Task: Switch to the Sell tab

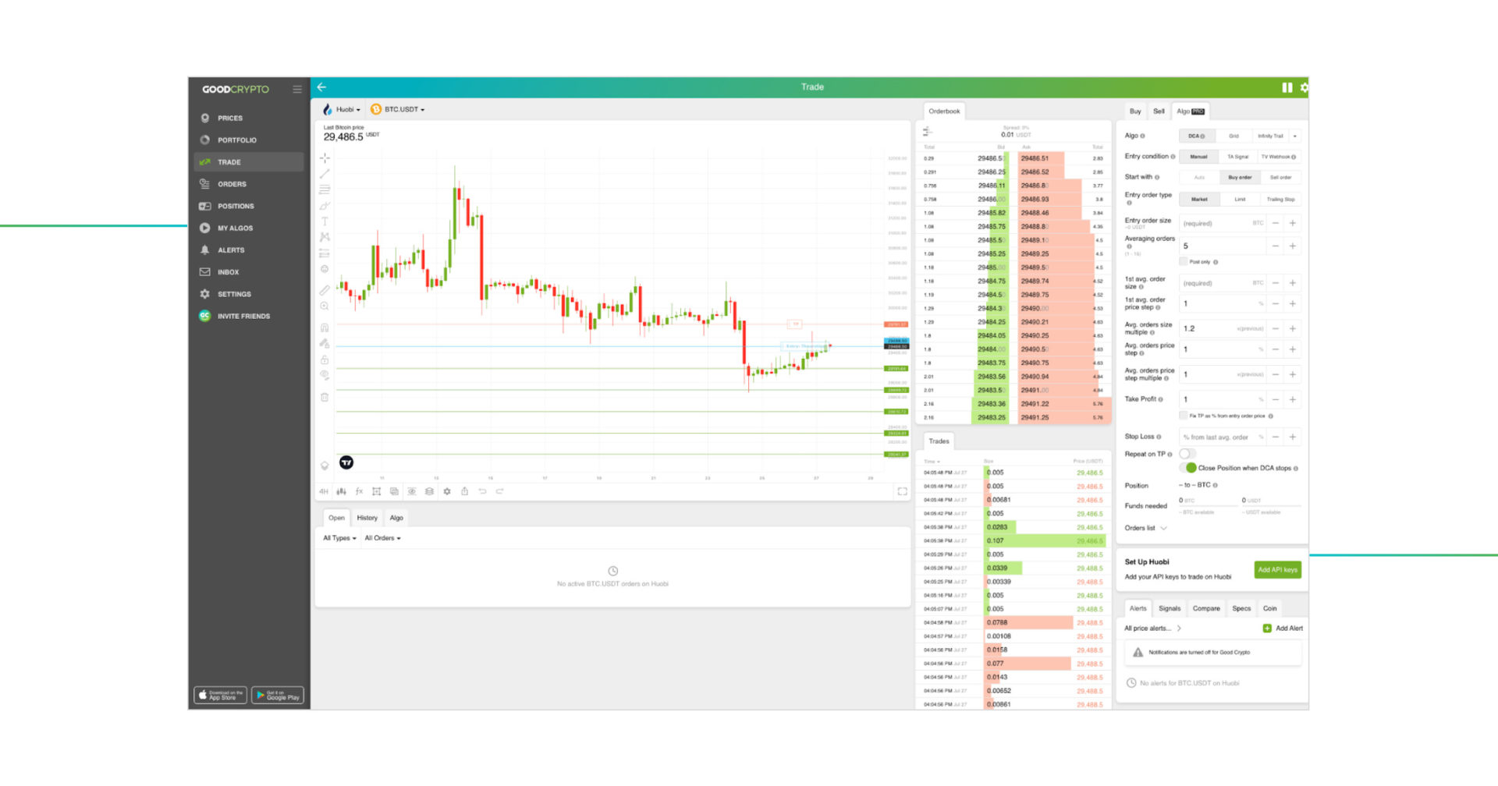Action: [x=1159, y=112]
